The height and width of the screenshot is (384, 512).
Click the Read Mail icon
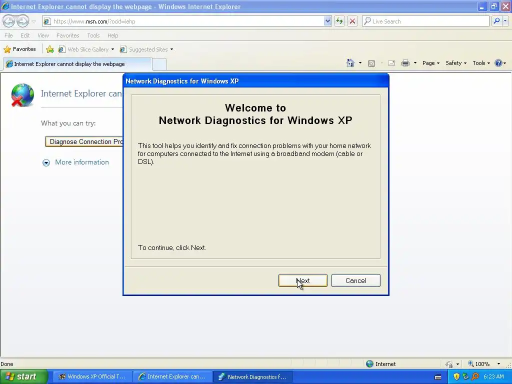391,63
